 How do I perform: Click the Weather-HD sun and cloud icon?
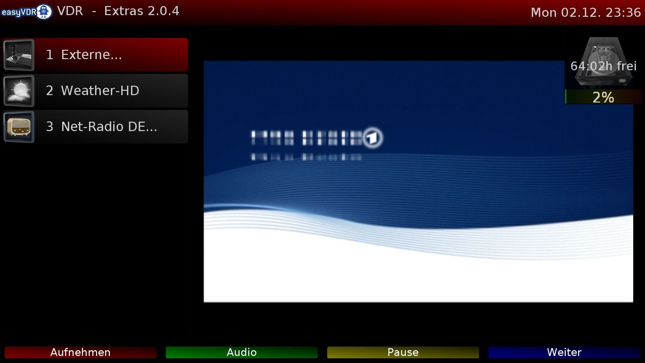pyautogui.click(x=19, y=91)
